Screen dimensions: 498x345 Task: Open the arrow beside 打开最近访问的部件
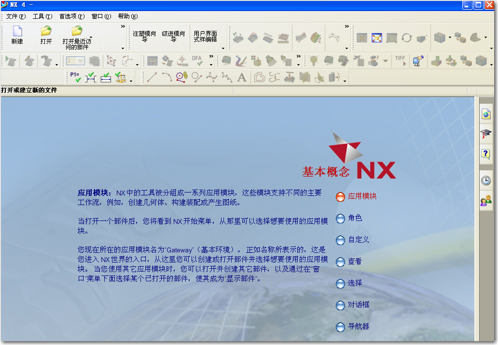91,37
